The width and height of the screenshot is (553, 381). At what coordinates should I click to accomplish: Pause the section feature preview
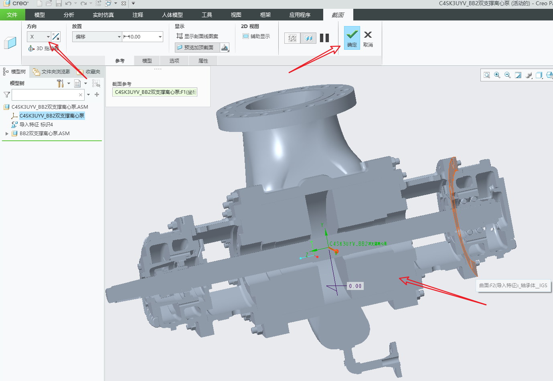tap(324, 38)
